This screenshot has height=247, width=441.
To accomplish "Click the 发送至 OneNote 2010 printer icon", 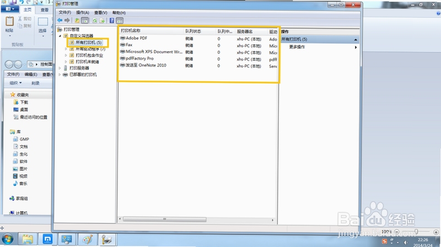I will click(122, 65).
